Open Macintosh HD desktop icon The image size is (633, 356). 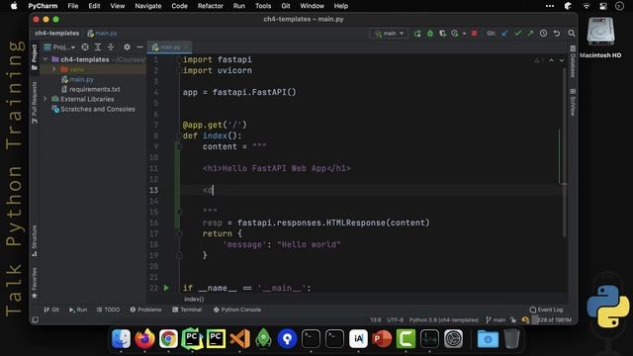(600, 38)
